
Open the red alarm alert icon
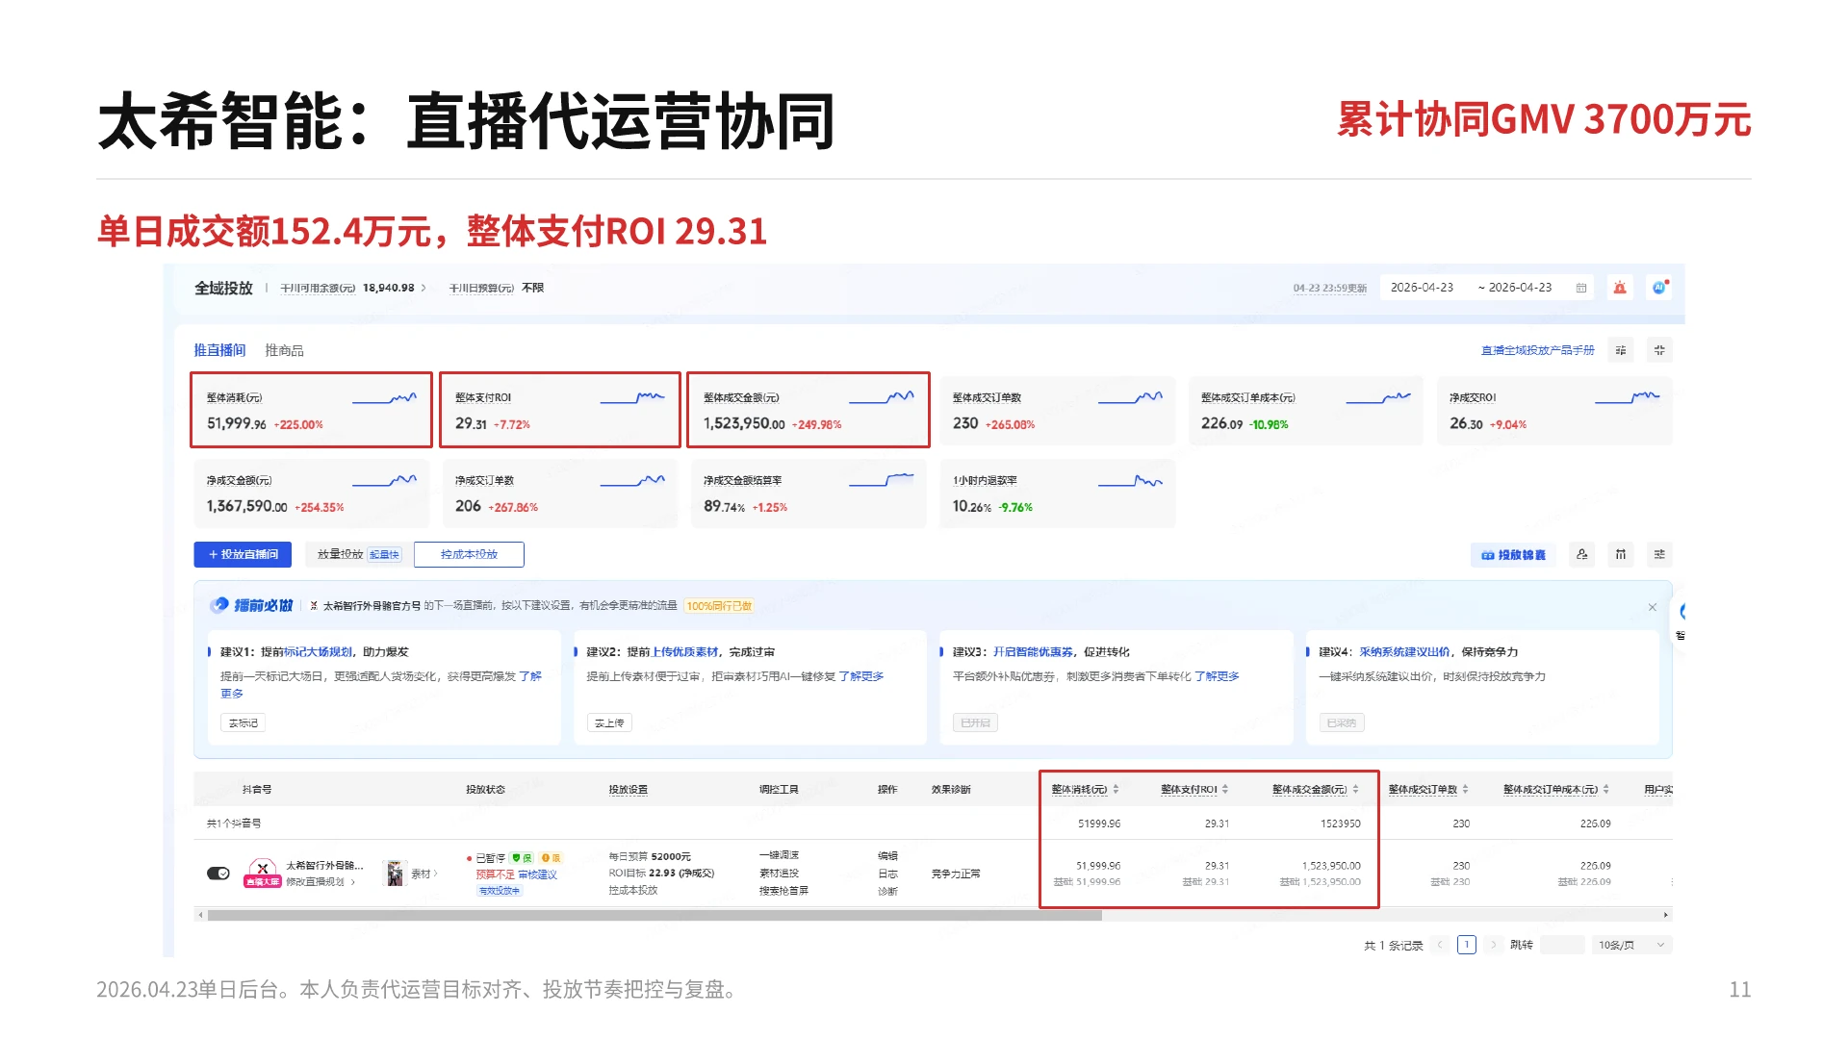tap(1620, 288)
